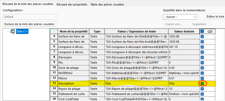
Task: Toggle the checkbox for the Plis row
Action: (x=202, y=63)
